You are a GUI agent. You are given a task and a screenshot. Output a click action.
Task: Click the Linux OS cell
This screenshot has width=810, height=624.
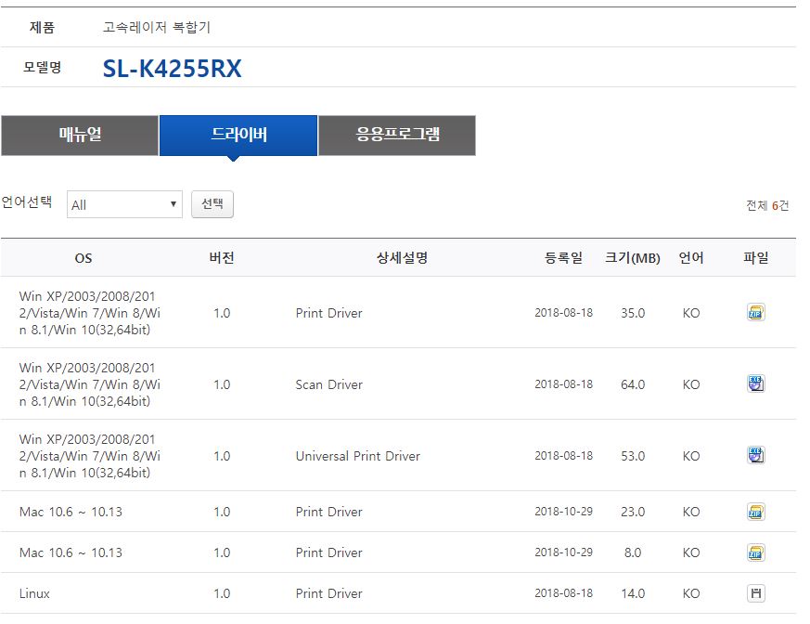tap(34, 593)
